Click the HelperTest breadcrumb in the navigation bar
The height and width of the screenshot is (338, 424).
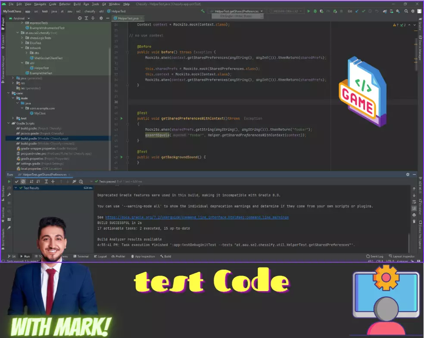click(x=116, y=11)
